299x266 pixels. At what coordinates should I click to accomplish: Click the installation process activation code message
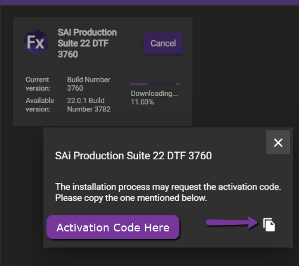point(168,192)
